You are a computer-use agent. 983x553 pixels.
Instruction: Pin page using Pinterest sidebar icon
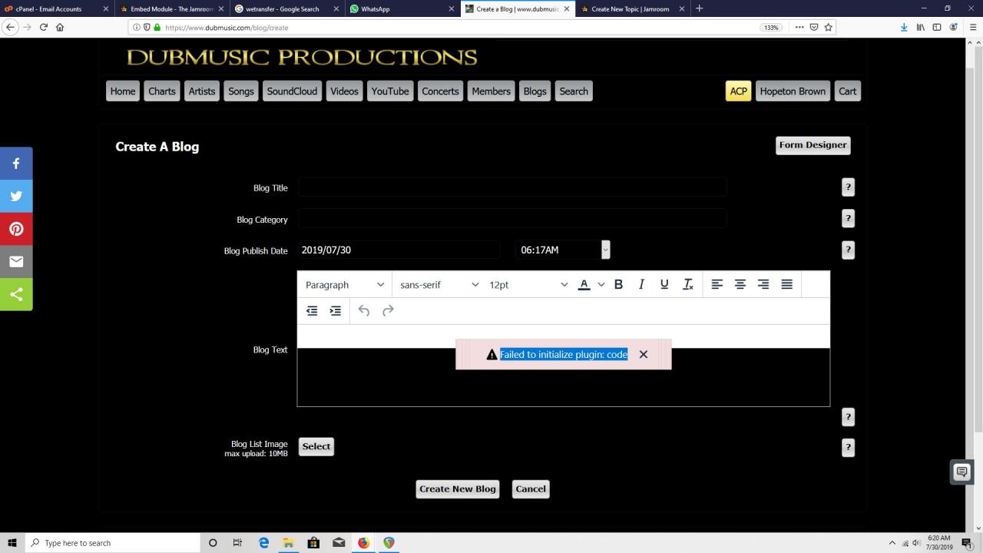coord(16,229)
